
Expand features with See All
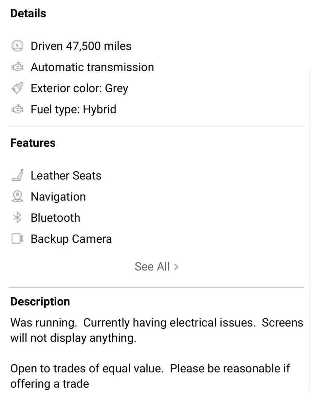152,267
